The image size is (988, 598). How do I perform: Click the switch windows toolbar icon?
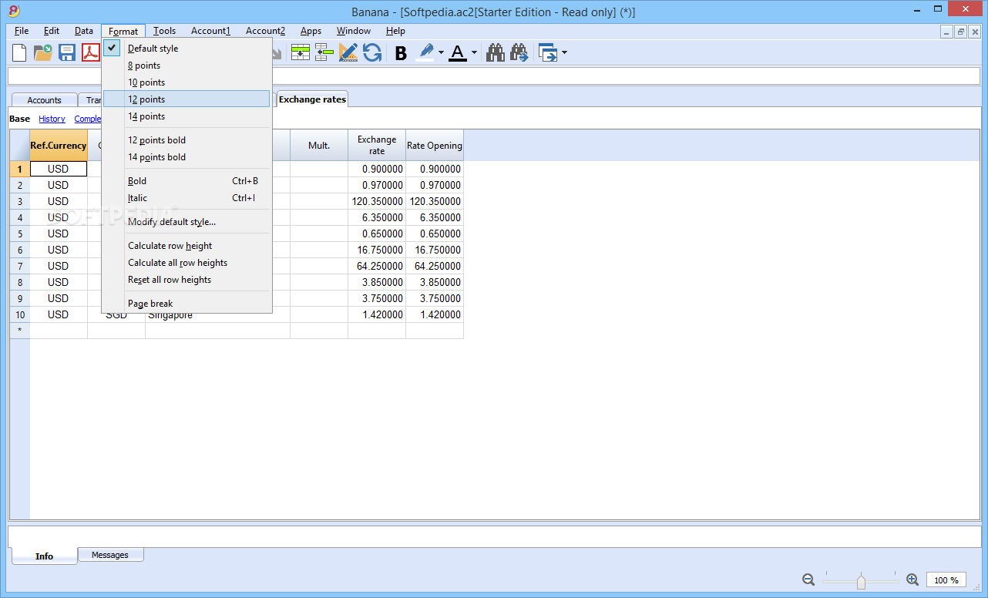548,53
